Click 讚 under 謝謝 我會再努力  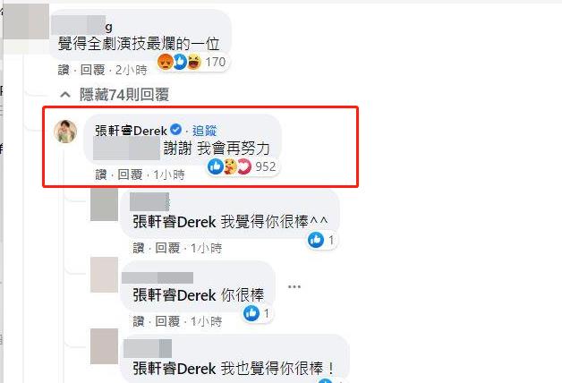click(101, 174)
